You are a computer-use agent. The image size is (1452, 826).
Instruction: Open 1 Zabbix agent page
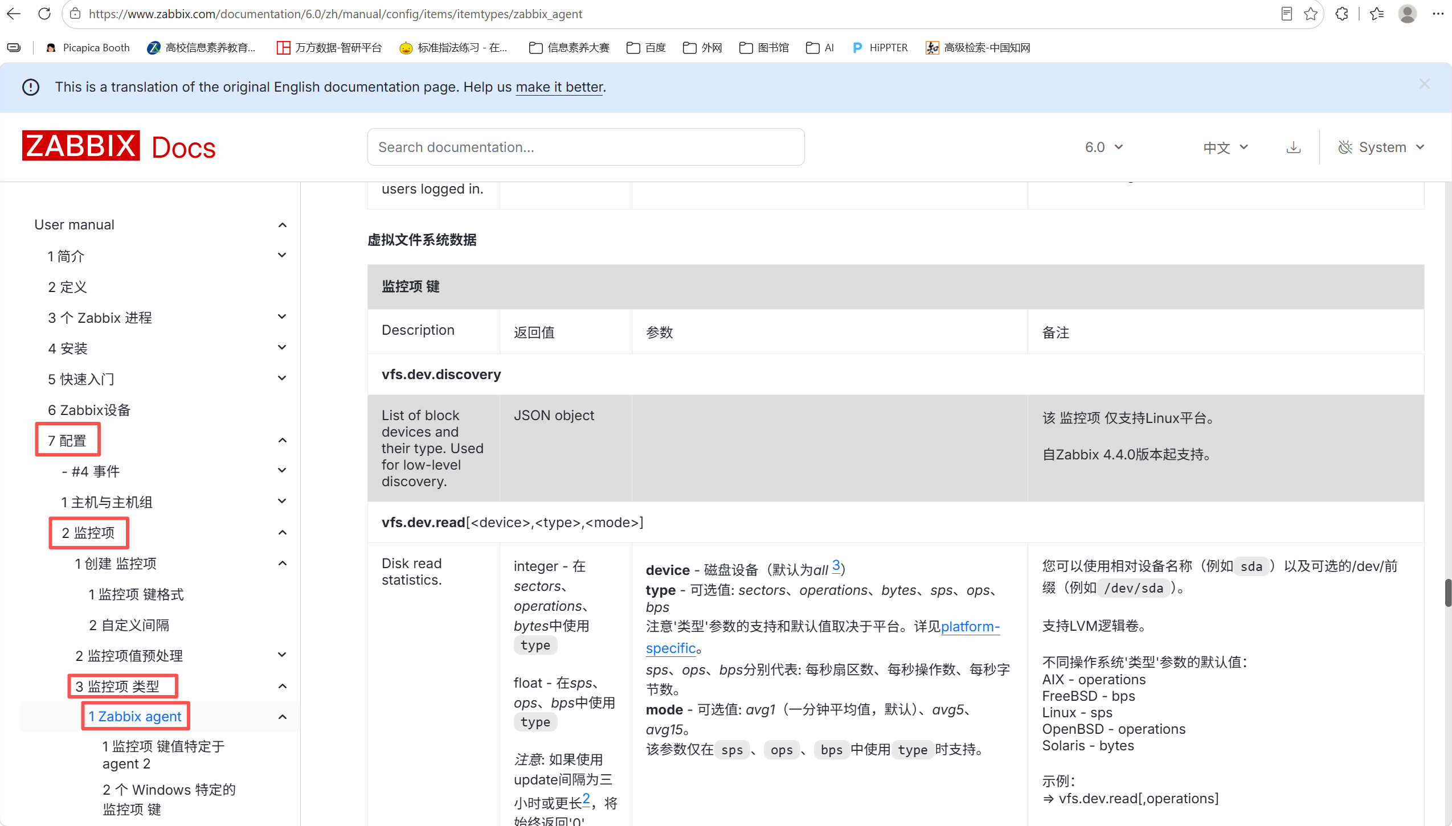135,716
